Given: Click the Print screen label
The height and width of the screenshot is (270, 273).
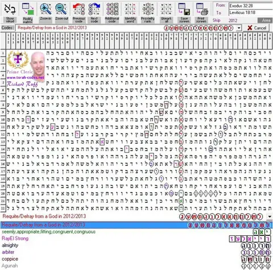Looking at the screenshot, I should click(201, 20).
